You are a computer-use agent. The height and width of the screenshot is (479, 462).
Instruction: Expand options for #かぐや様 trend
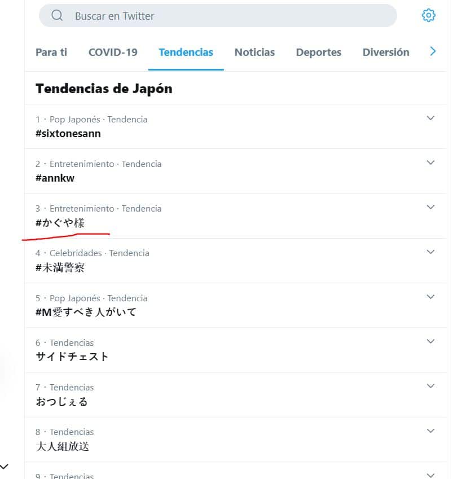(x=431, y=208)
